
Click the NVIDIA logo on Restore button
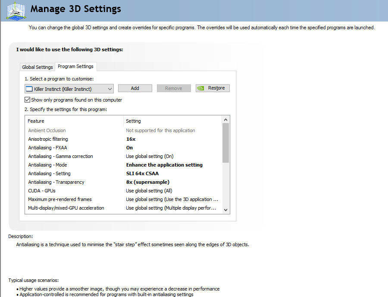(201, 88)
